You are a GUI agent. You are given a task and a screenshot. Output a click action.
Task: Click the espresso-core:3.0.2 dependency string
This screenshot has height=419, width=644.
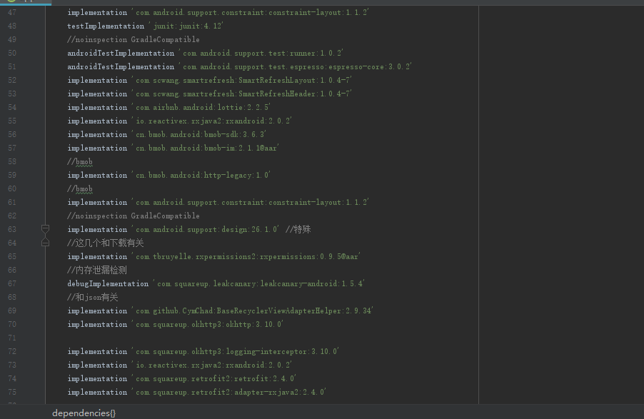tap(296, 66)
